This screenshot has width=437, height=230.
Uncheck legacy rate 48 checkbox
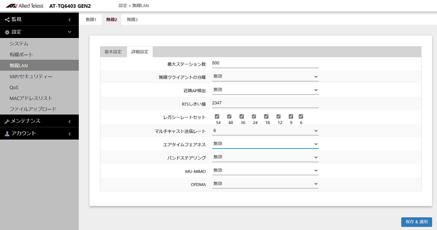pyautogui.click(x=229, y=116)
